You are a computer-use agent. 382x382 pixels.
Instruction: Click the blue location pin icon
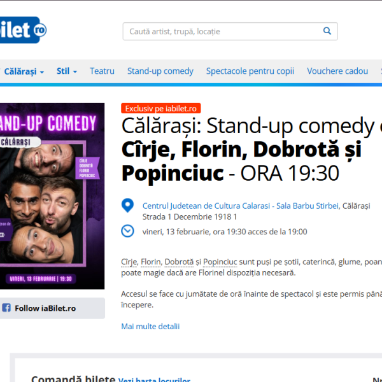tap(128, 206)
